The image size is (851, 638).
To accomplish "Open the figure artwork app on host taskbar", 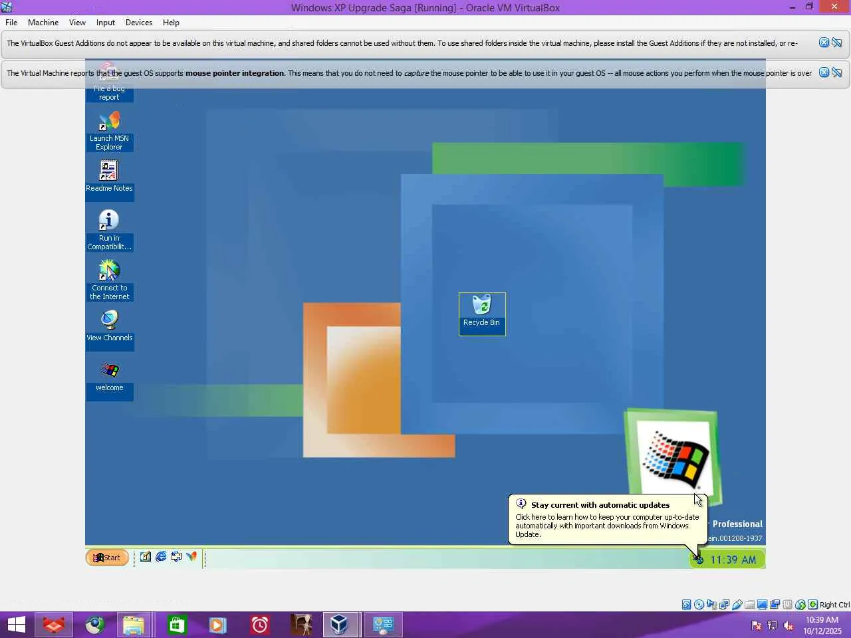I will tap(301, 625).
